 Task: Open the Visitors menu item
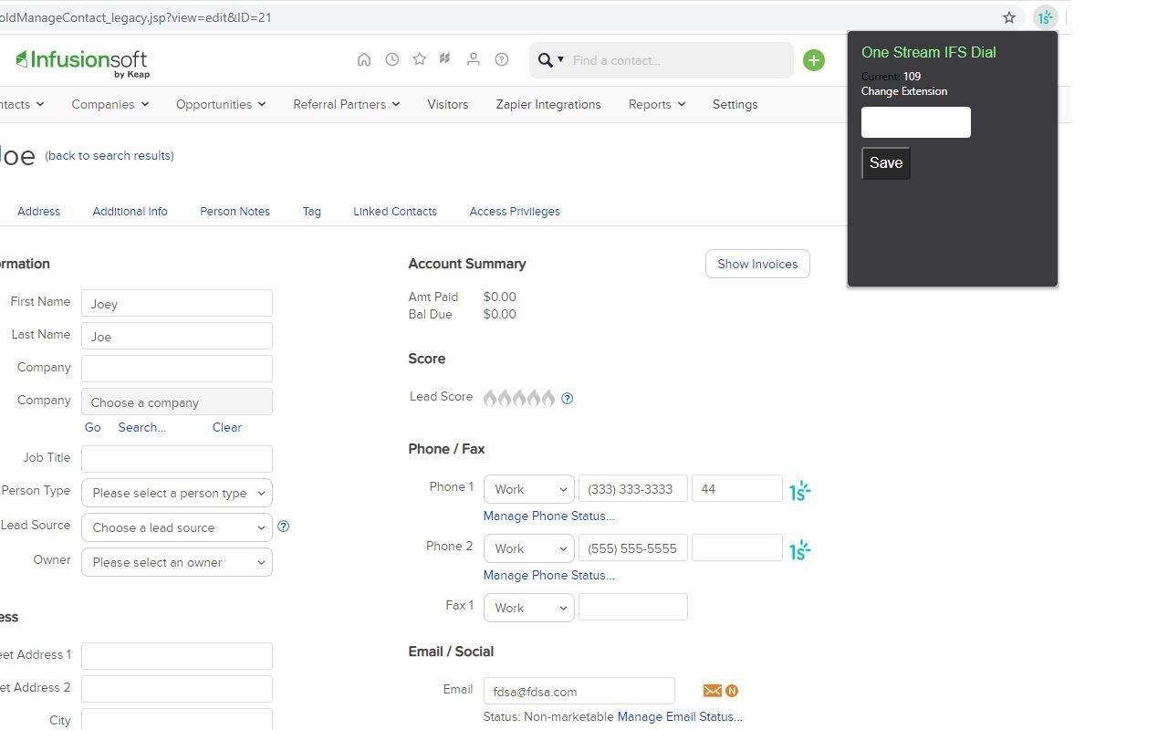tap(448, 104)
